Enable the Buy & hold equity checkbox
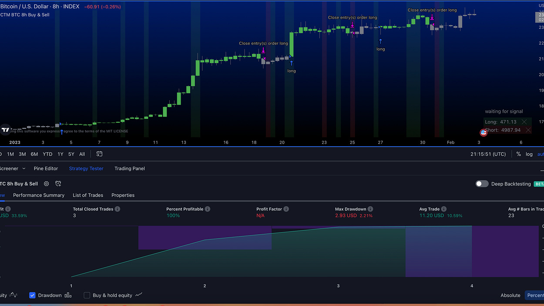Image resolution: width=544 pixels, height=306 pixels. point(87,295)
